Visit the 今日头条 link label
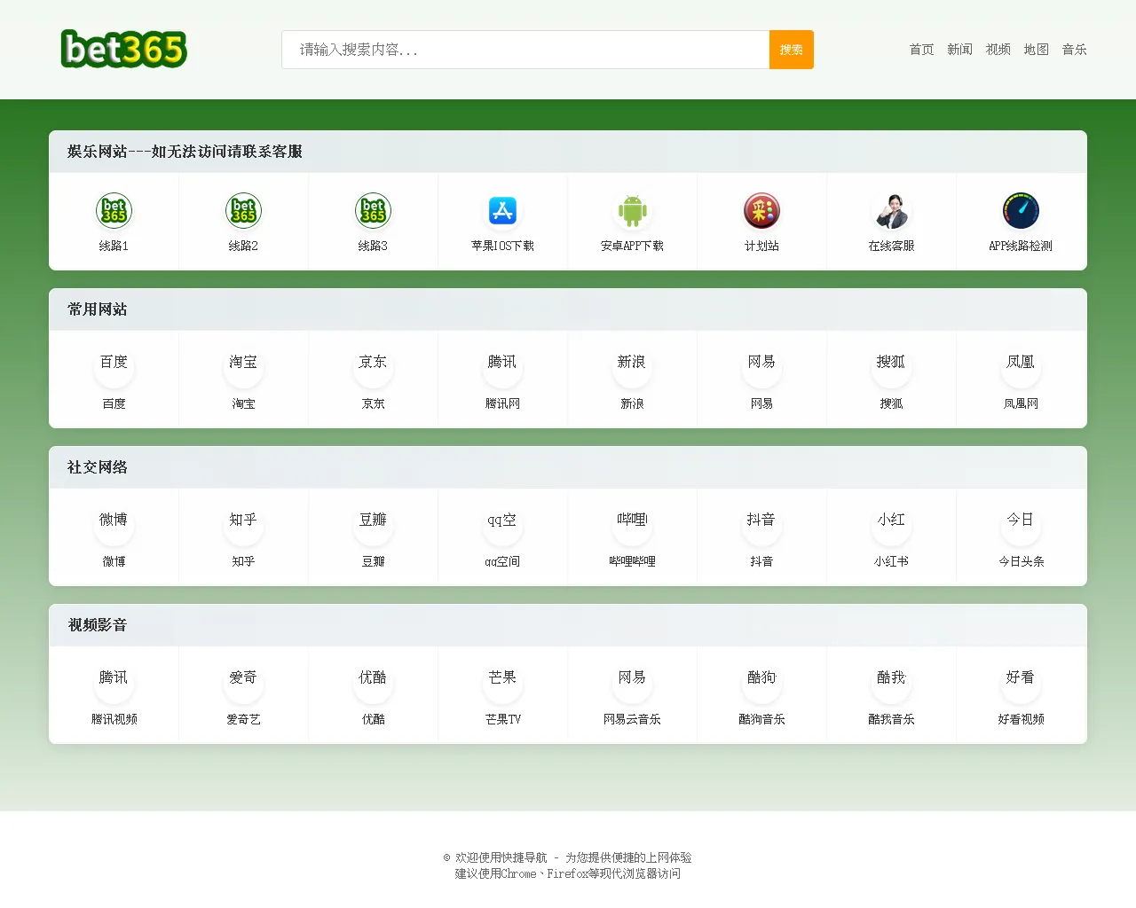1136x908 pixels. click(1021, 561)
